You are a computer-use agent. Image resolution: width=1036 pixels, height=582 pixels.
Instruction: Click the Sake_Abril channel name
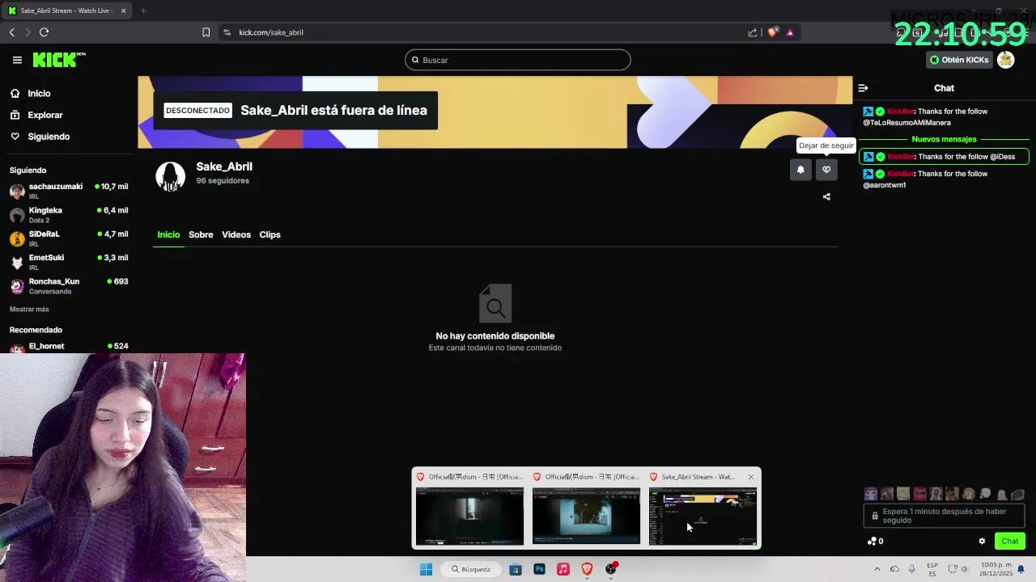224,167
